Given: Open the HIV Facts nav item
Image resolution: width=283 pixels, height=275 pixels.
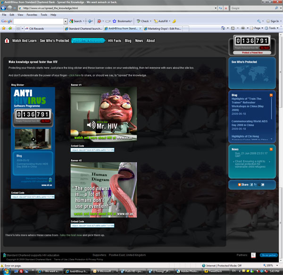Looking at the screenshot, I should [115, 41].
